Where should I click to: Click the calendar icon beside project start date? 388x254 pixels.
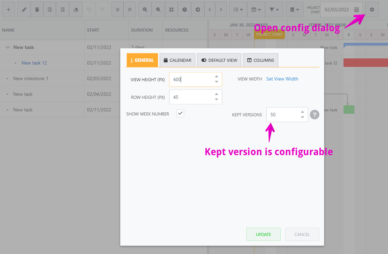click(356, 10)
